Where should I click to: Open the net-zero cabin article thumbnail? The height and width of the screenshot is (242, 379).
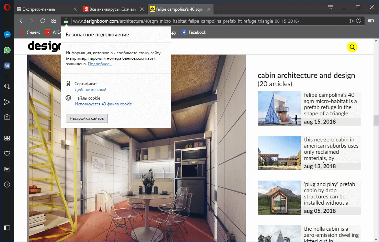tap(279, 153)
